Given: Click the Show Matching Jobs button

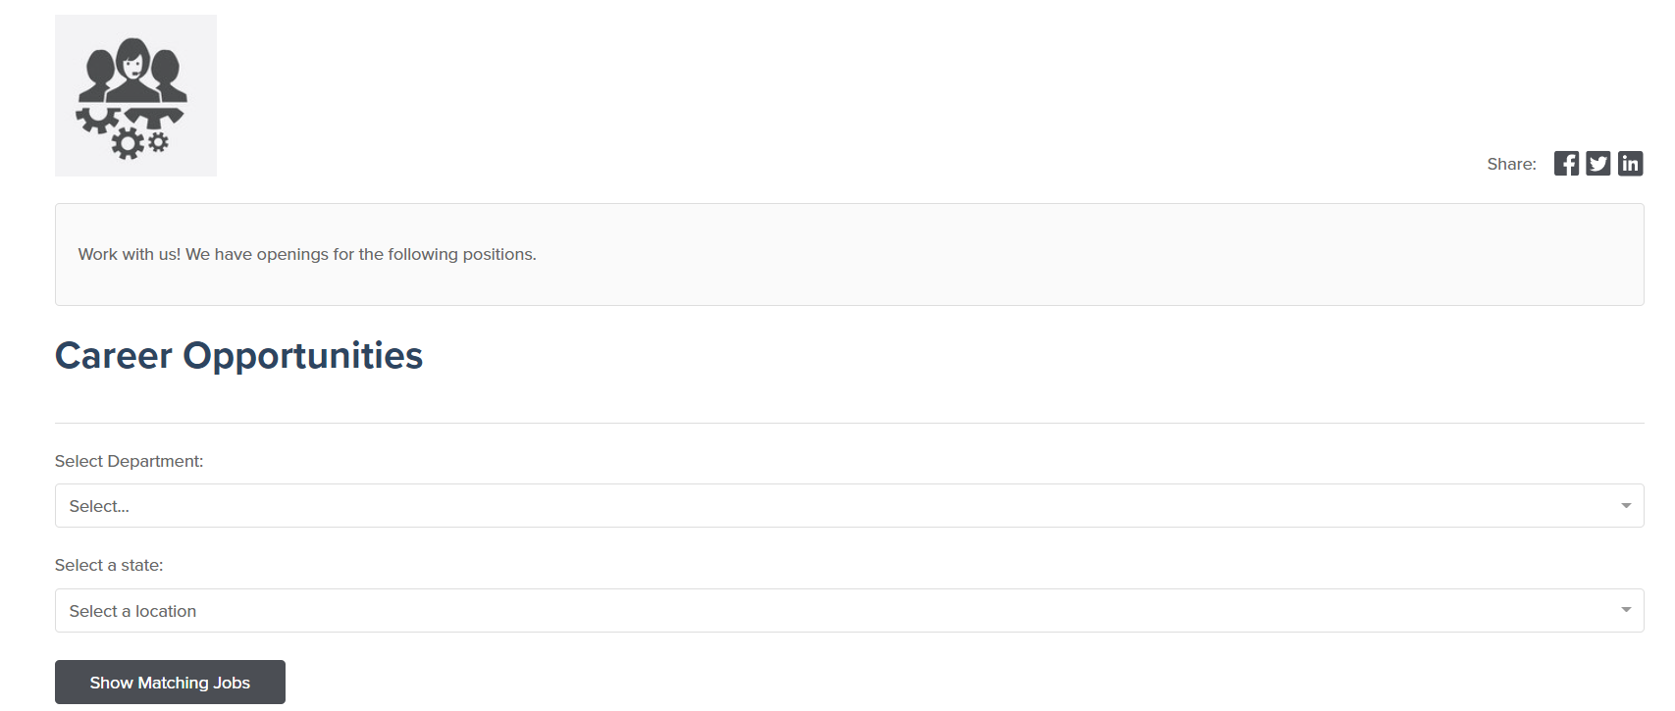Looking at the screenshot, I should [x=170, y=683].
